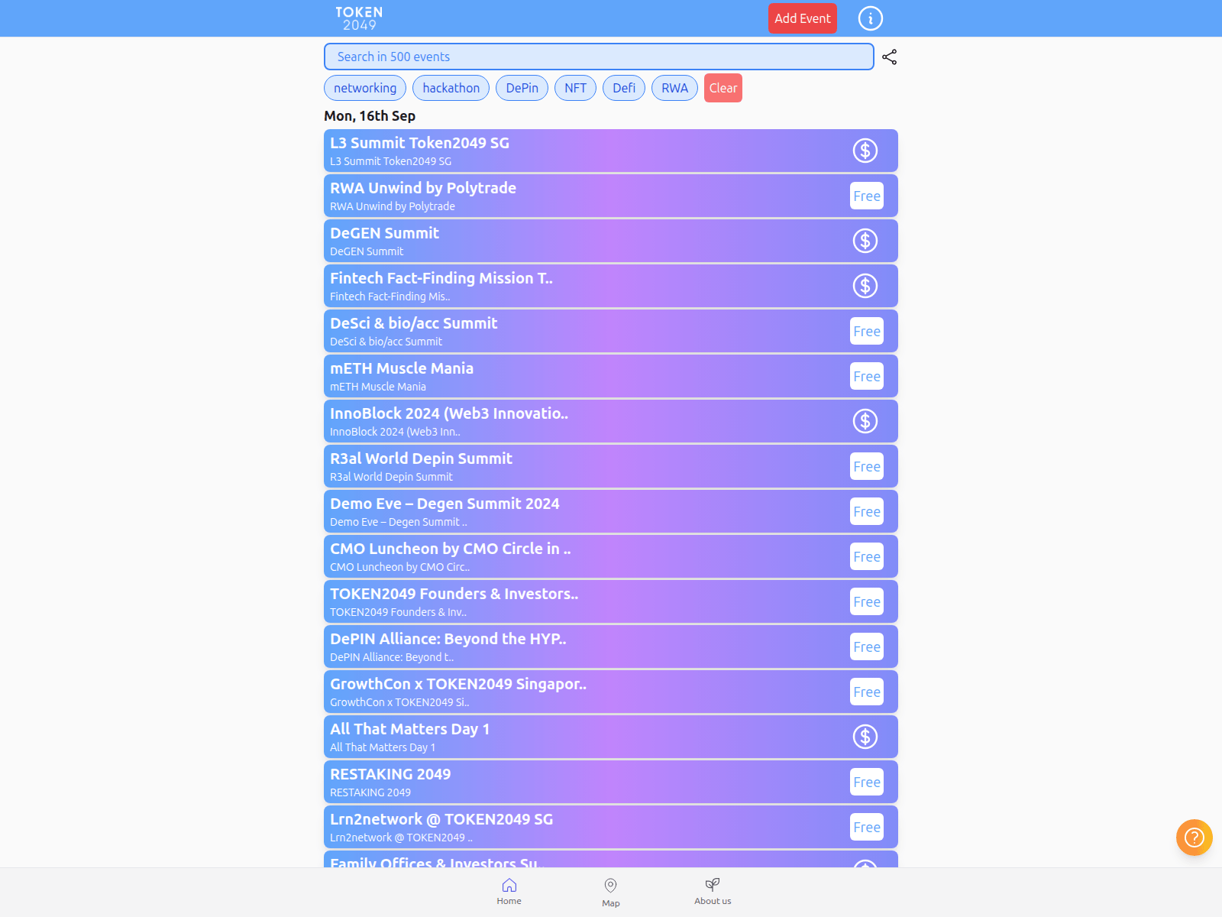Clear the selected filters

[723, 88]
